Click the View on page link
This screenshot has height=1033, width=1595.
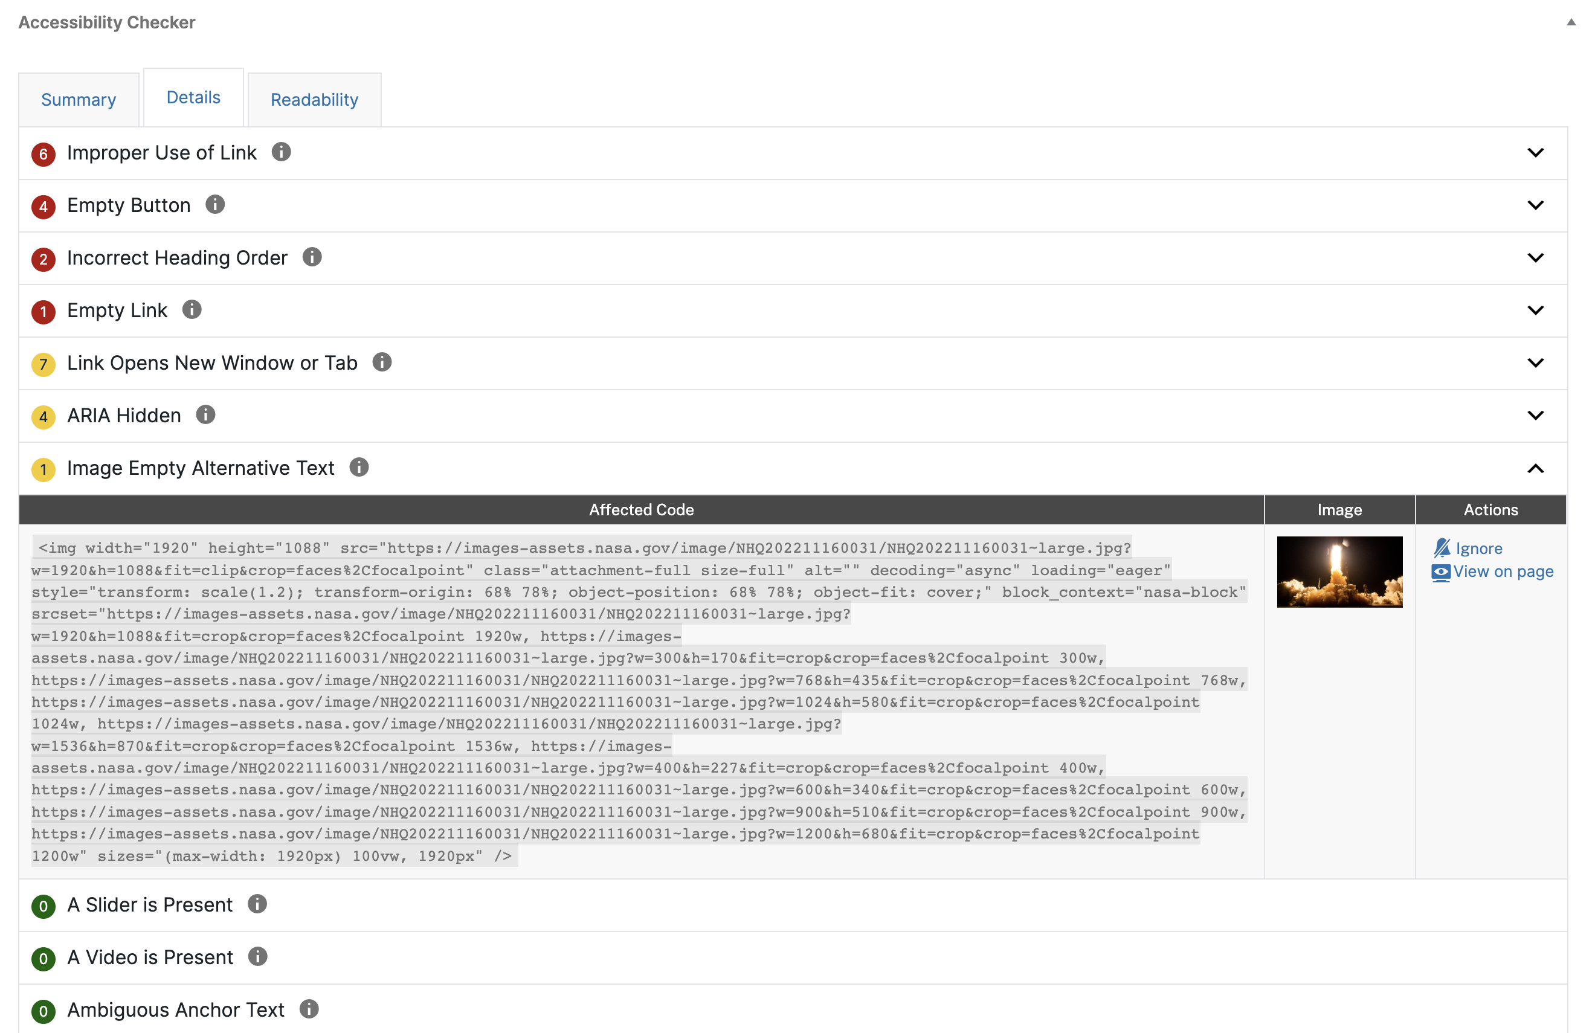[1503, 571]
